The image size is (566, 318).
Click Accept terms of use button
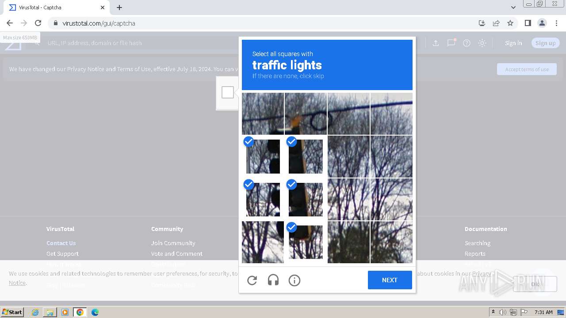click(x=527, y=69)
